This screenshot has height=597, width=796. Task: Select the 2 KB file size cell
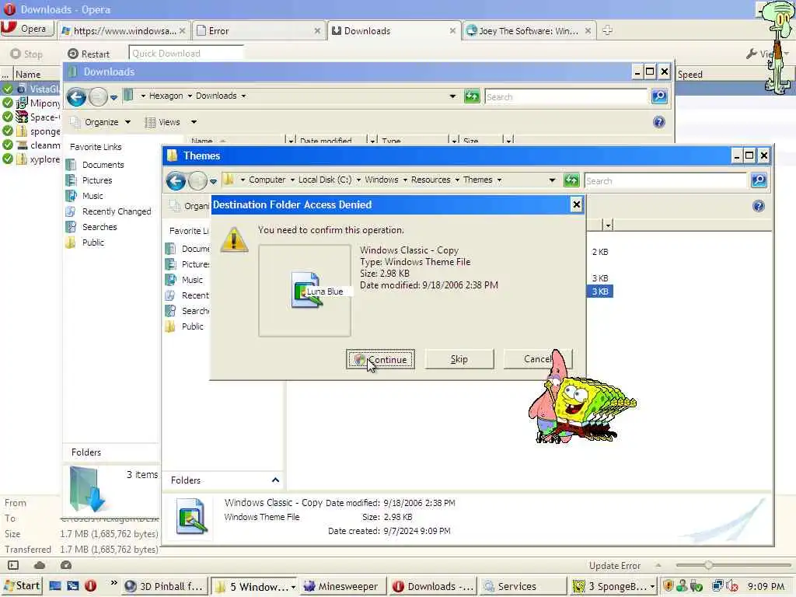[599, 252]
